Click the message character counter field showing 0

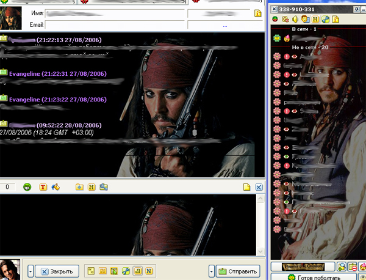(x=7, y=187)
